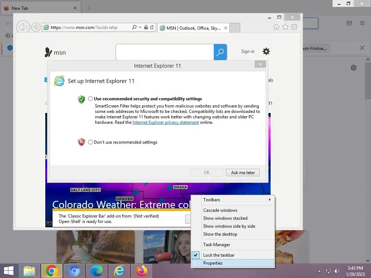Click Sign in on MSN page
The width and height of the screenshot is (371, 278).
pos(248,51)
